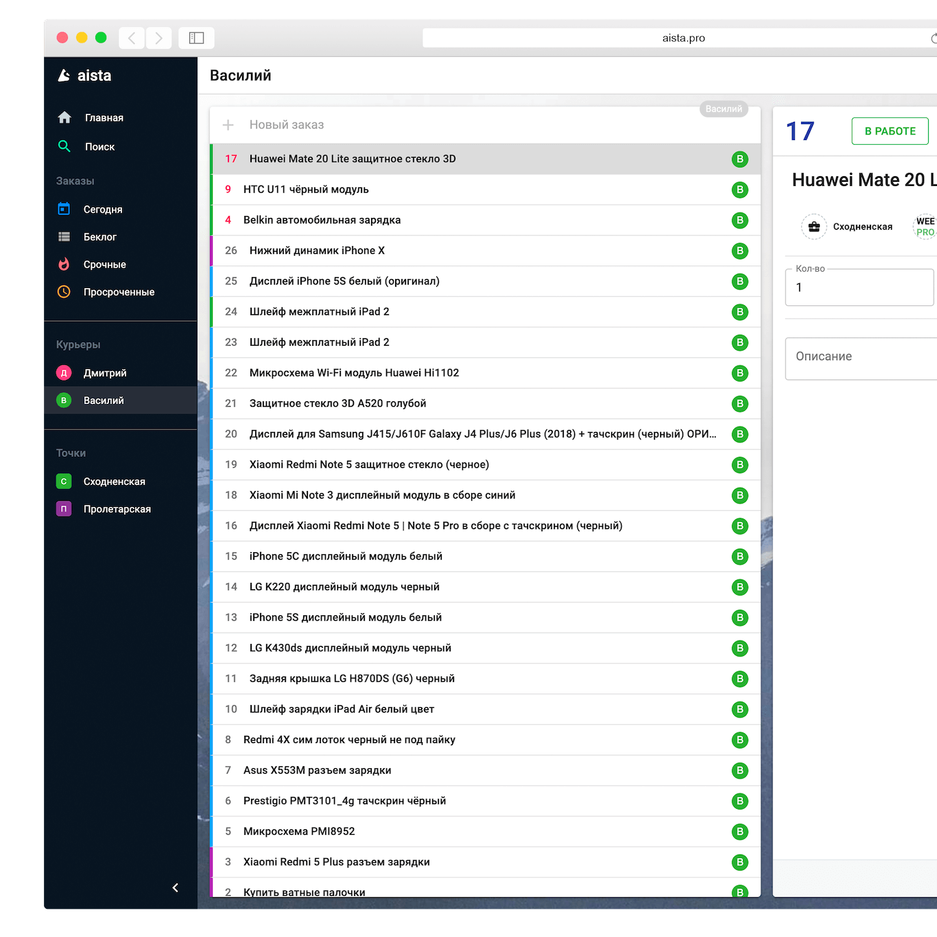The height and width of the screenshot is (937, 937).
Task: Open the Главная home icon
Action: [64, 117]
